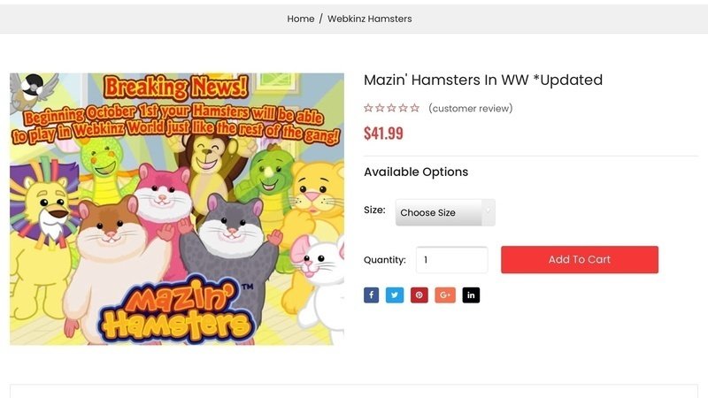The height and width of the screenshot is (398, 708).
Task: Select the second rating star
Action: [x=381, y=109]
